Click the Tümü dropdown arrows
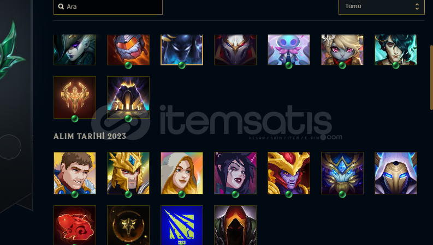 [x=417, y=7]
